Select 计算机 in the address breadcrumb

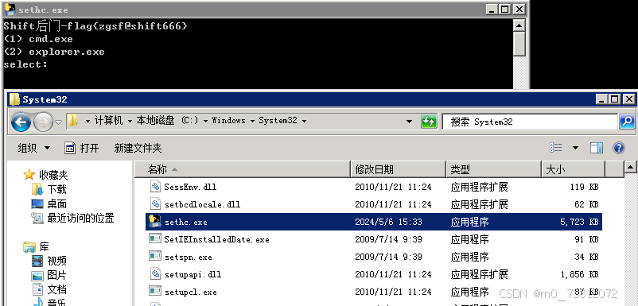[x=108, y=121]
